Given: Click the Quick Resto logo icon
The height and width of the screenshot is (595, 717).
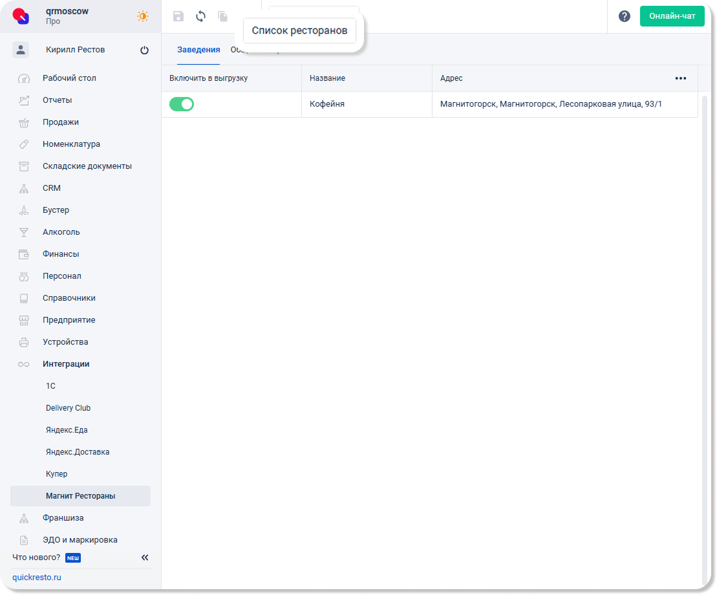Looking at the screenshot, I should point(21,16).
